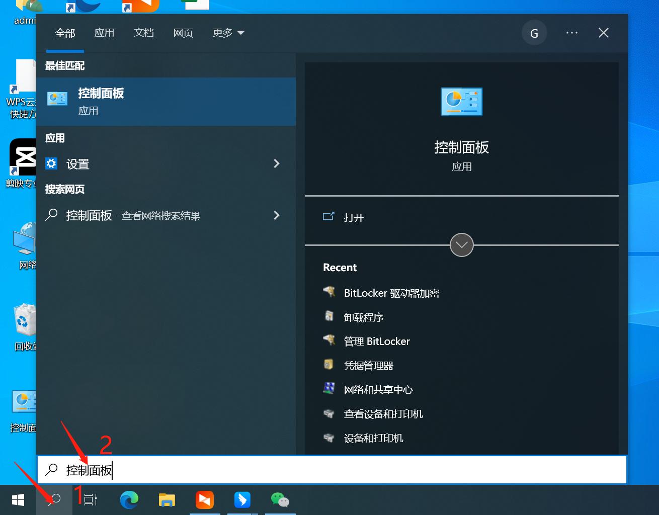
Task: Switch to the 文档 search tab
Action: [x=143, y=33]
